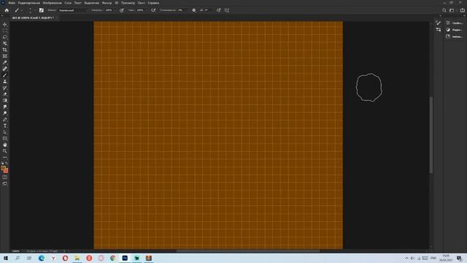
Task: Select the Eraser tool
Action: tap(5, 94)
